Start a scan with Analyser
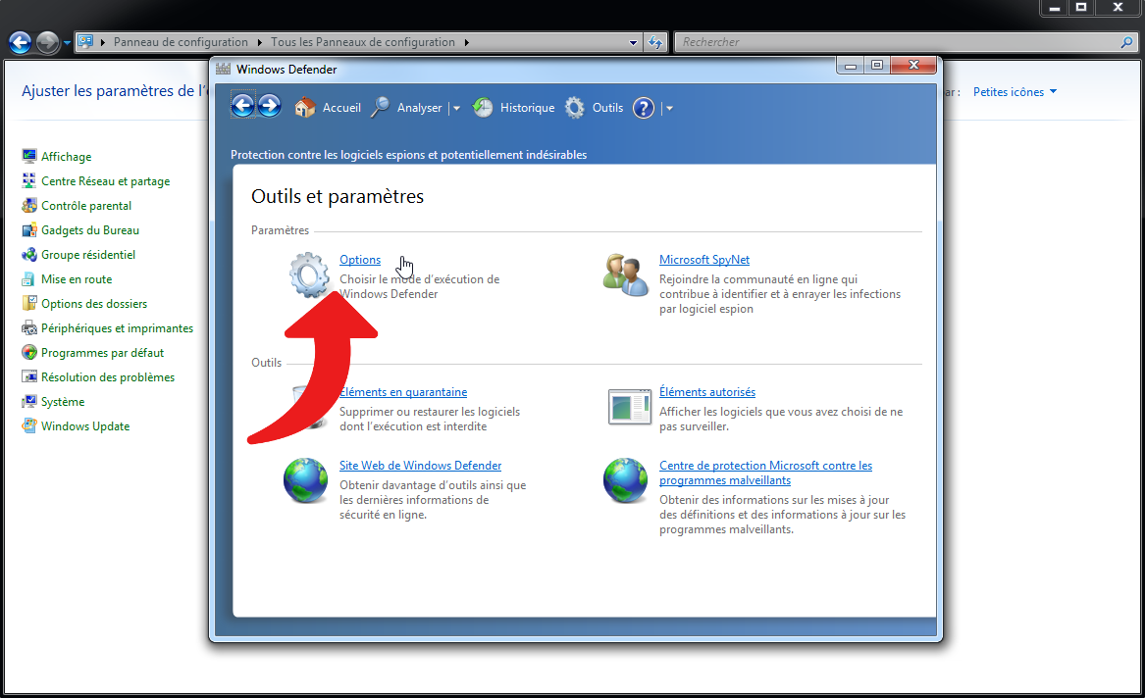1145x698 pixels. tap(419, 108)
